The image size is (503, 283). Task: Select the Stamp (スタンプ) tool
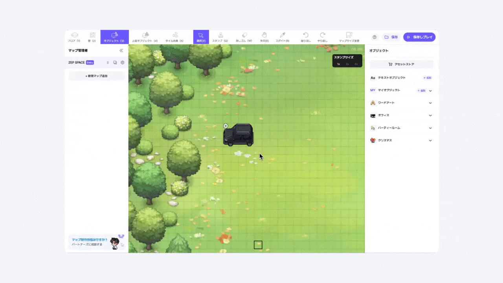tap(220, 37)
